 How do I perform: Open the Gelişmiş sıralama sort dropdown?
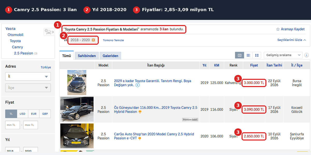tap(283, 55)
